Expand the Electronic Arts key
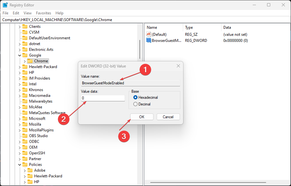Image resolution: width=291 pixels, height=186 pixels. tap(20, 50)
